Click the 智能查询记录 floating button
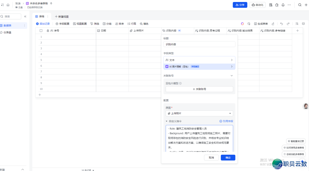 coord(296,141)
